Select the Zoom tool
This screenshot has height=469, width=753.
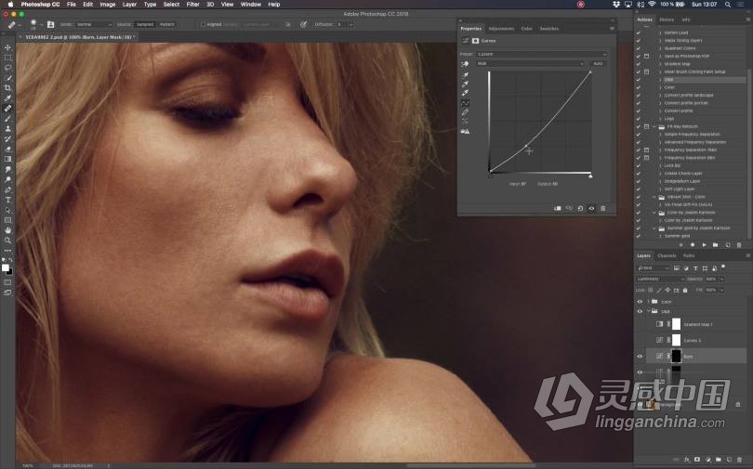click(7, 241)
